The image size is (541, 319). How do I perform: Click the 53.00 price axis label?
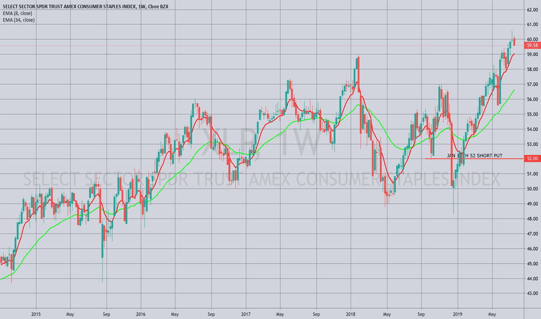532,144
